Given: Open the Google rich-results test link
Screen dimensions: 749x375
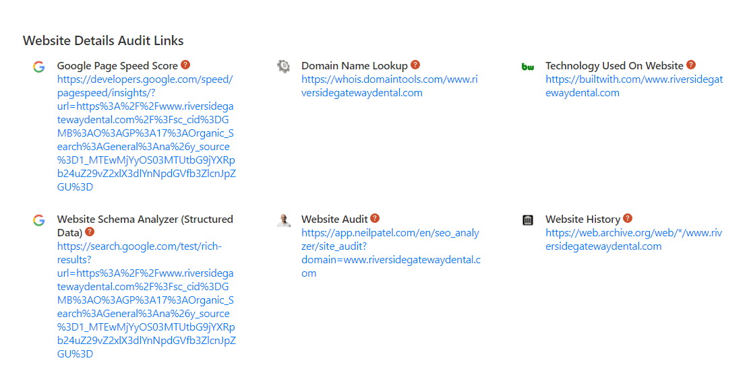Looking at the screenshot, I should point(146,300).
